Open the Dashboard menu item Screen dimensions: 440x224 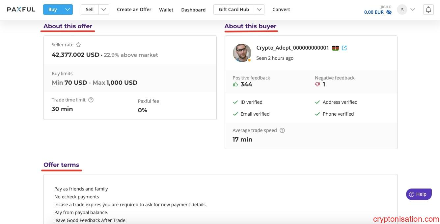pyautogui.click(x=193, y=10)
